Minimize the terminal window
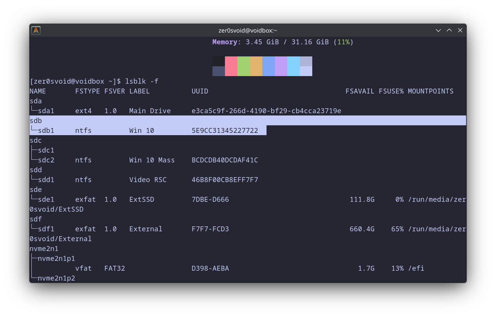496x318 pixels. tap(438, 30)
